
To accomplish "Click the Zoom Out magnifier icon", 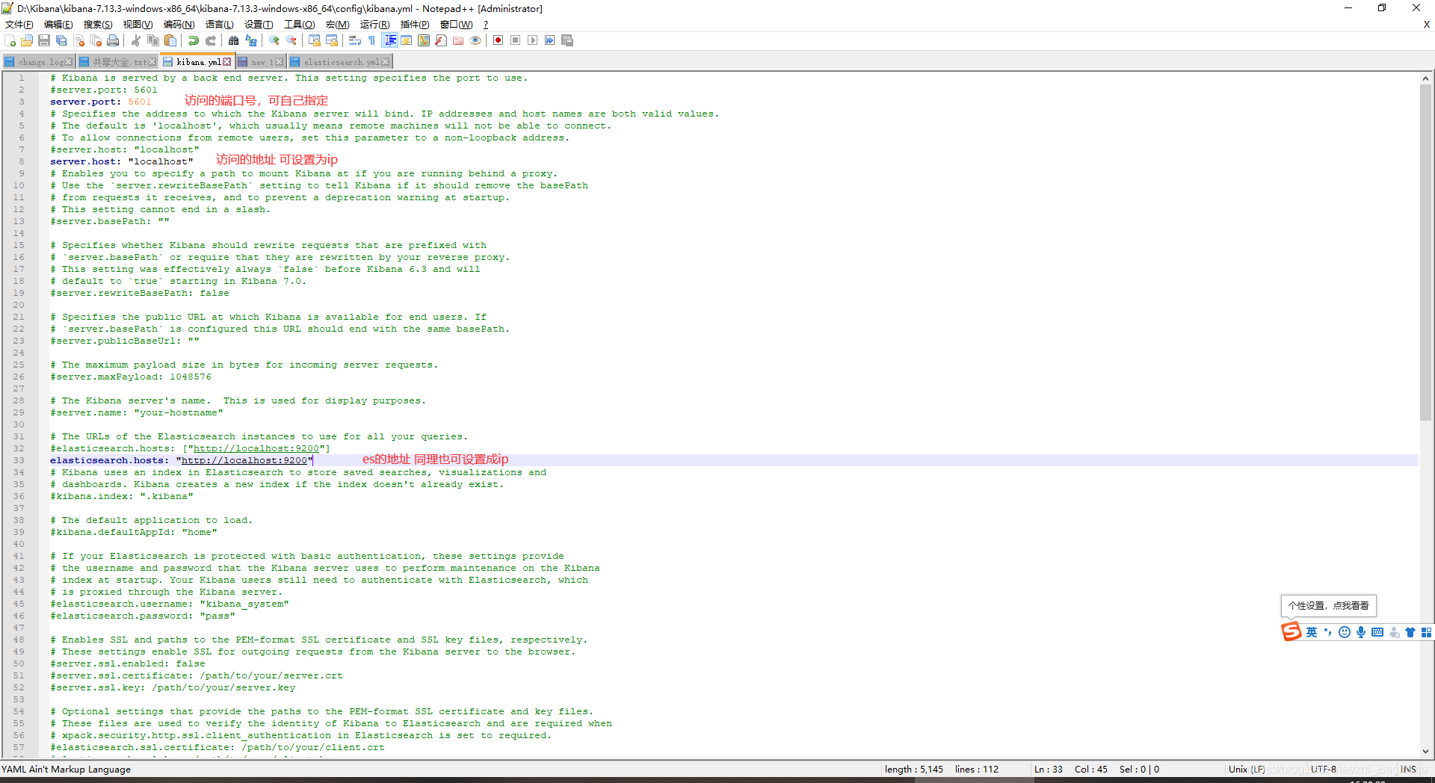I will (x=291, y=40).
